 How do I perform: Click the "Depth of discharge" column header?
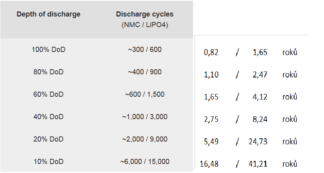pos(48,14)
